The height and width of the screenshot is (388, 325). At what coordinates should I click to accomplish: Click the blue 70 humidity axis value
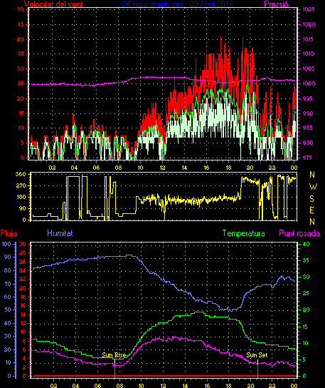point(8,284)
